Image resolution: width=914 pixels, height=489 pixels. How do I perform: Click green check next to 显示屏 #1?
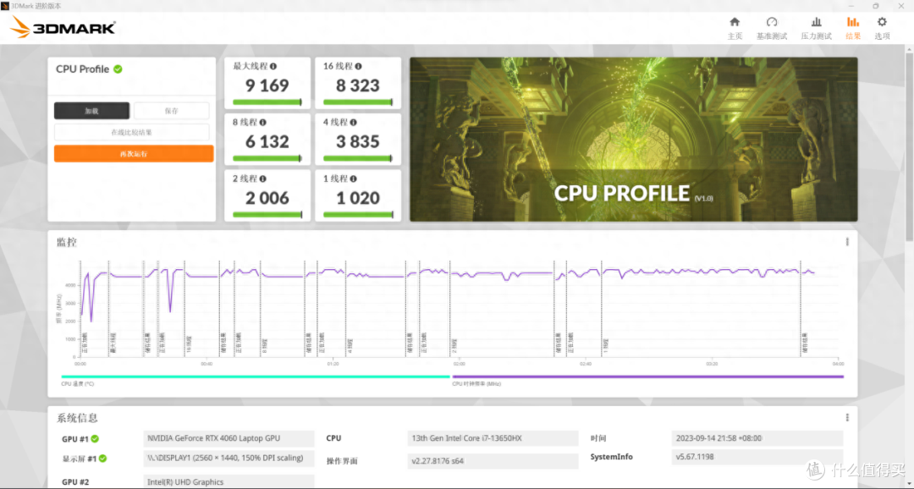click(102, 458)
